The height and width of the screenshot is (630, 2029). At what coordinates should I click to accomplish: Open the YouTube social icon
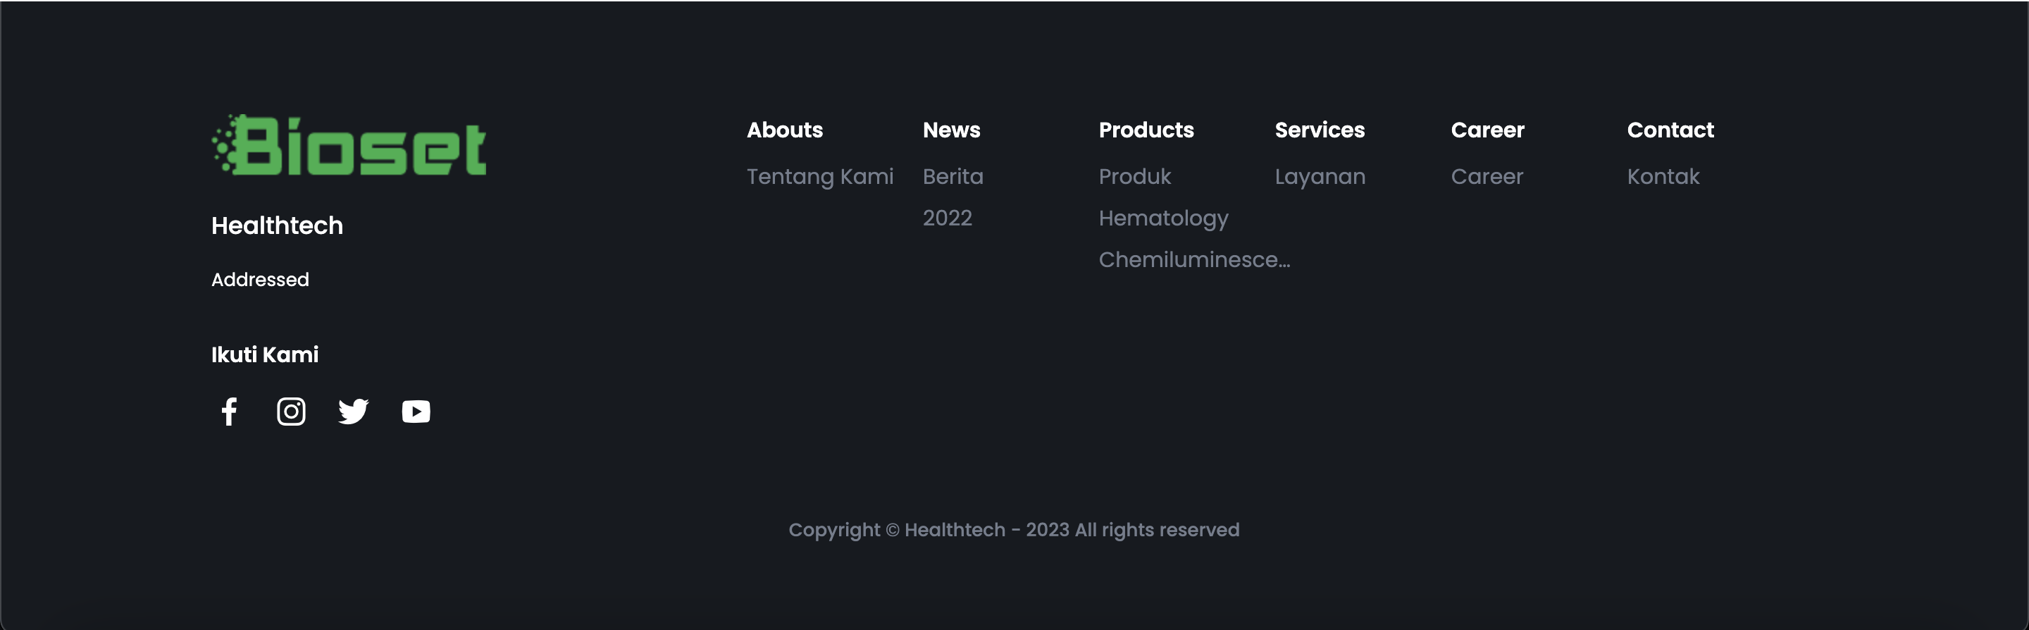[416, 411]
